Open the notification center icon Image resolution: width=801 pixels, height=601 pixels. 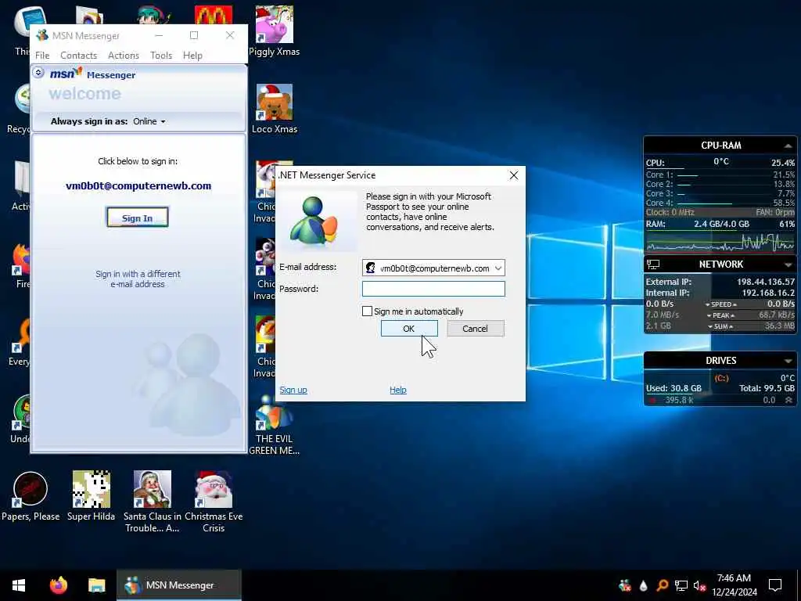tap(775, 585)
